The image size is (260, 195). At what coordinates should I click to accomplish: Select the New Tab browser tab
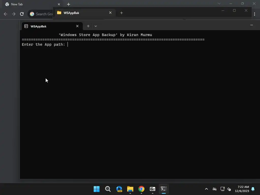click(x=32, y=4)
